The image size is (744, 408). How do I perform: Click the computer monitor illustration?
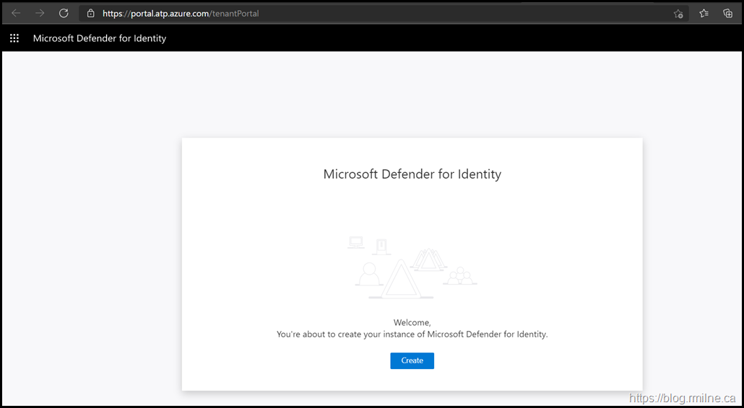click(x=355, y=242)
